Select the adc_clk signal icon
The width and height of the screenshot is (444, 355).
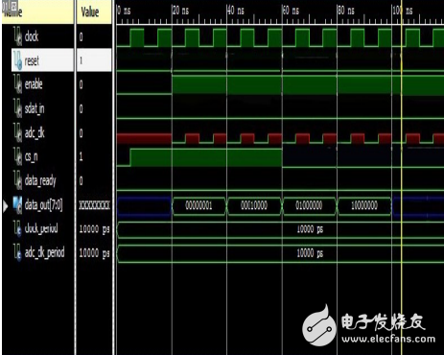coord(17,132)
